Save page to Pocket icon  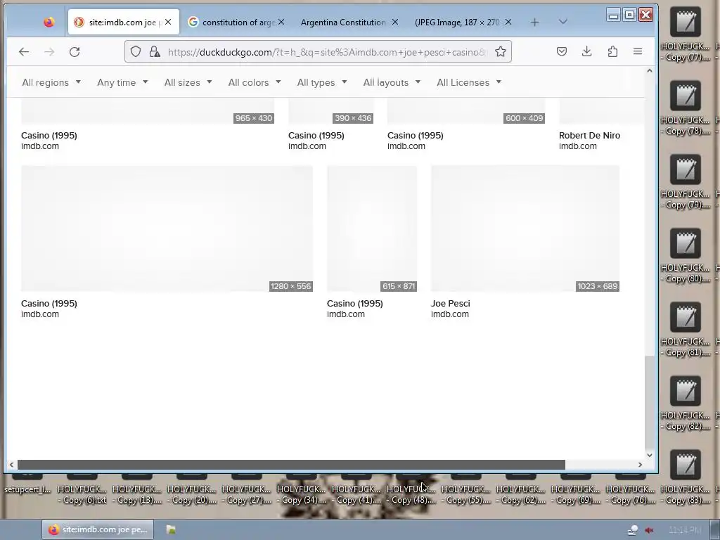pos(562,51)
